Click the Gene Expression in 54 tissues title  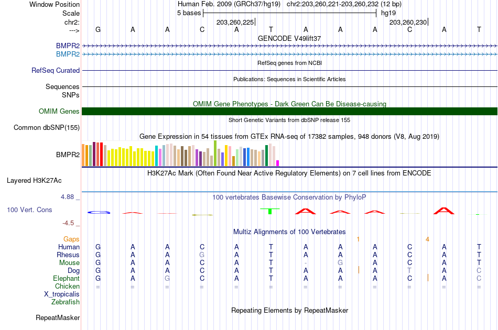pyautogui.click(x=289, y=136)
